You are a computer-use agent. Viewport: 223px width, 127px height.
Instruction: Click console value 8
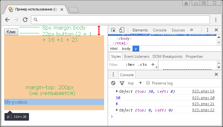point(117,104)
